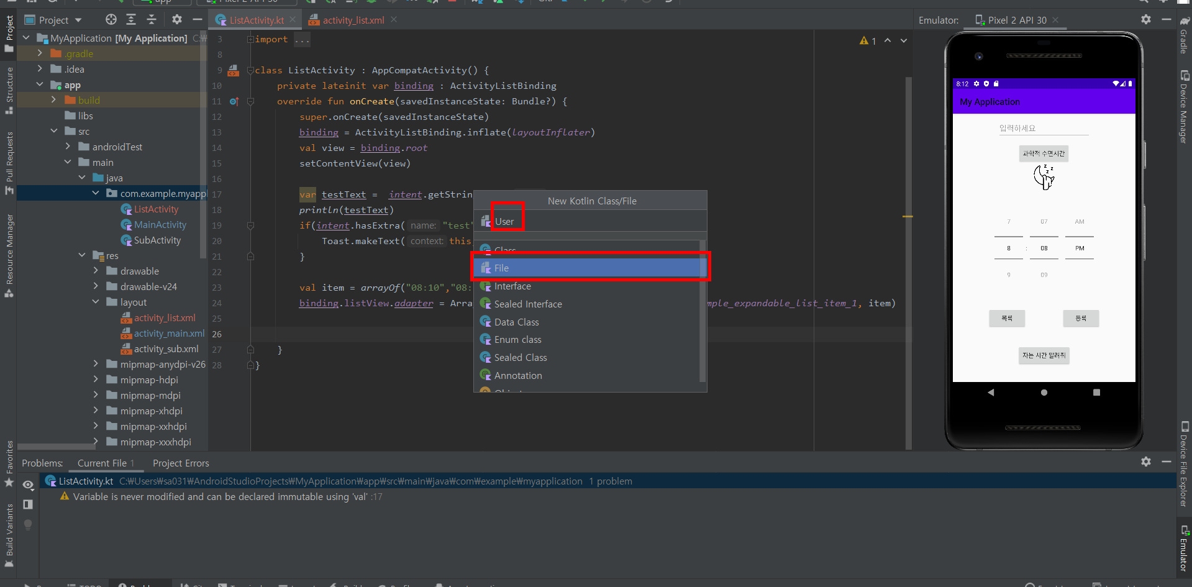This screenshot has width=1192, height=587.
Task: Click the Select Opened File locate icon
Action: pyautogui.click(x=111, y=20)
